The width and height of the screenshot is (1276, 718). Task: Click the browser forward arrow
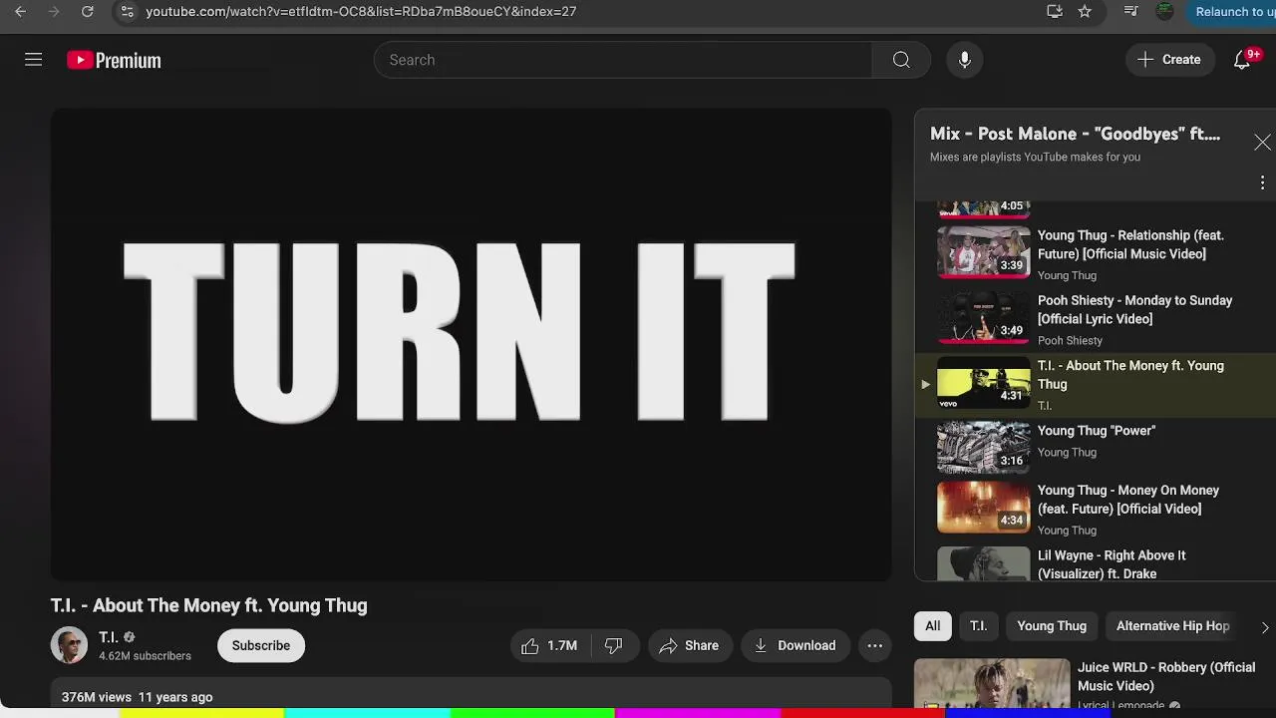click(54, 11)
